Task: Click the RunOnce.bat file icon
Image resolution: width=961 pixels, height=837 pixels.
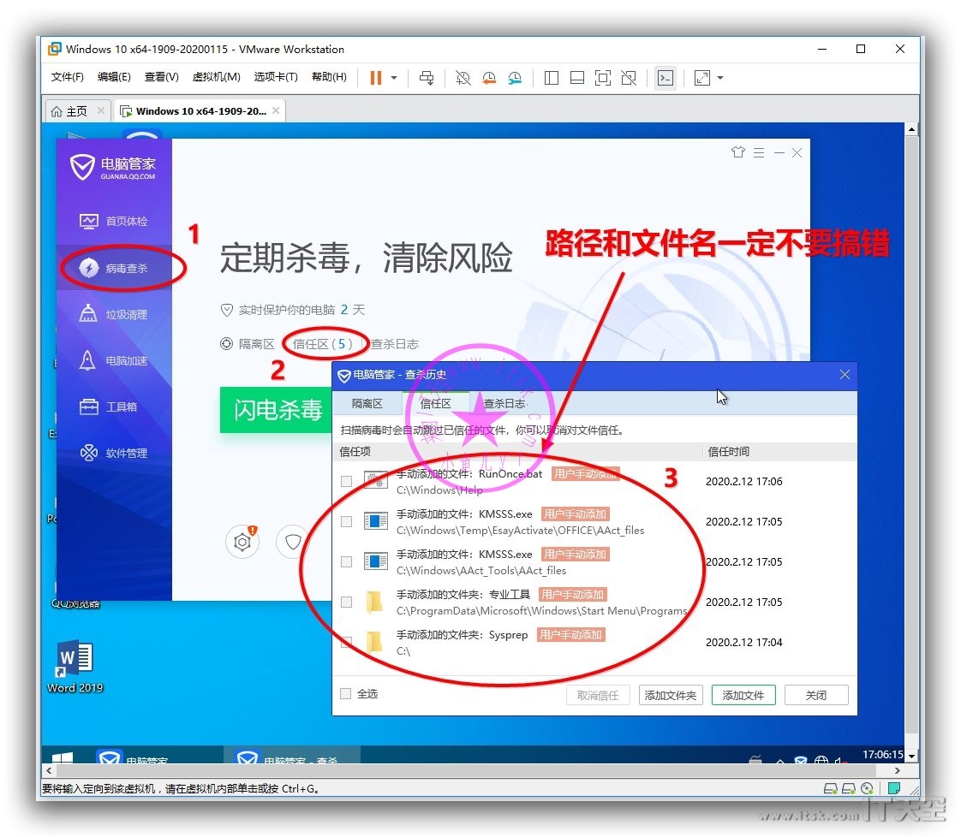Action: 376,481
